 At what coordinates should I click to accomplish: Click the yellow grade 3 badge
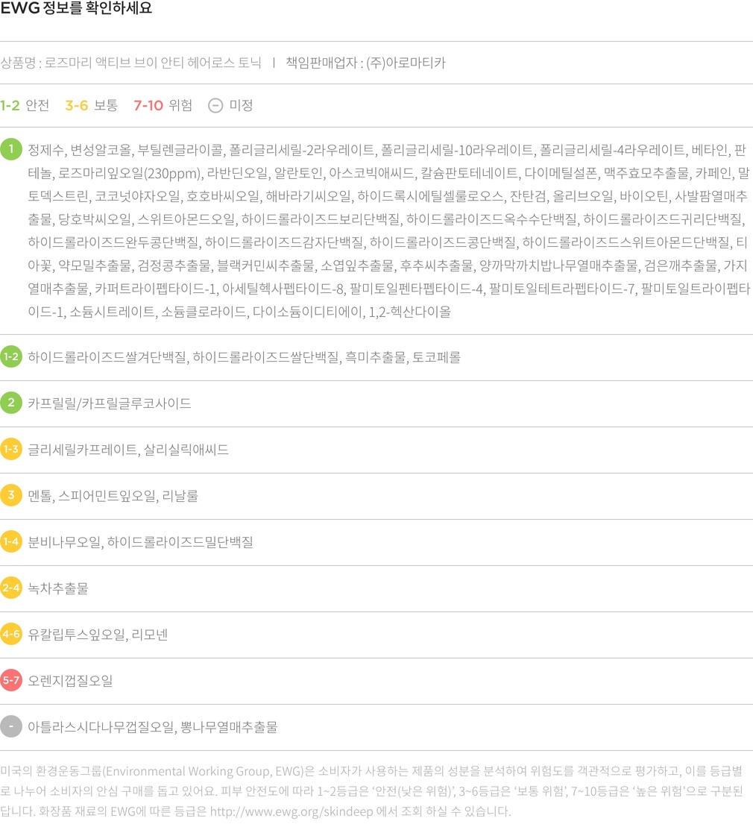11,496
